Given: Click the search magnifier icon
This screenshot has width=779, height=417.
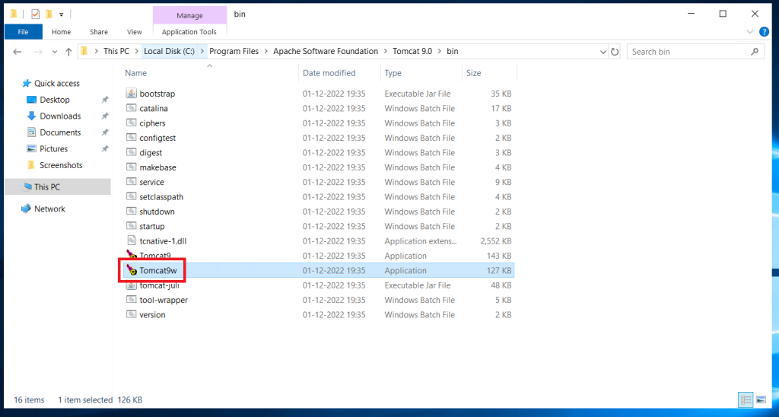Looking at the screenshot, I should [755, 51].
